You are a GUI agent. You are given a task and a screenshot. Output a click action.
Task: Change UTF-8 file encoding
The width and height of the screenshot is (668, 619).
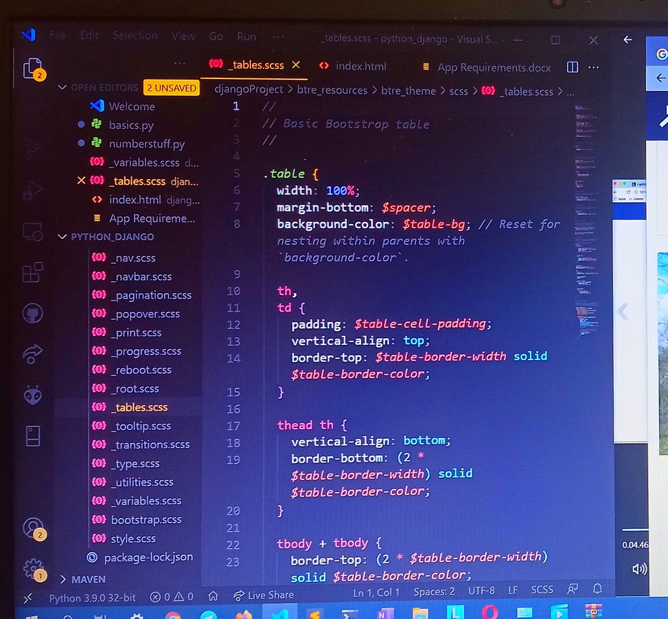[x=482, y=591]
